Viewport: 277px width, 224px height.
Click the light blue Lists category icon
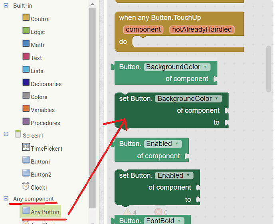26,69
